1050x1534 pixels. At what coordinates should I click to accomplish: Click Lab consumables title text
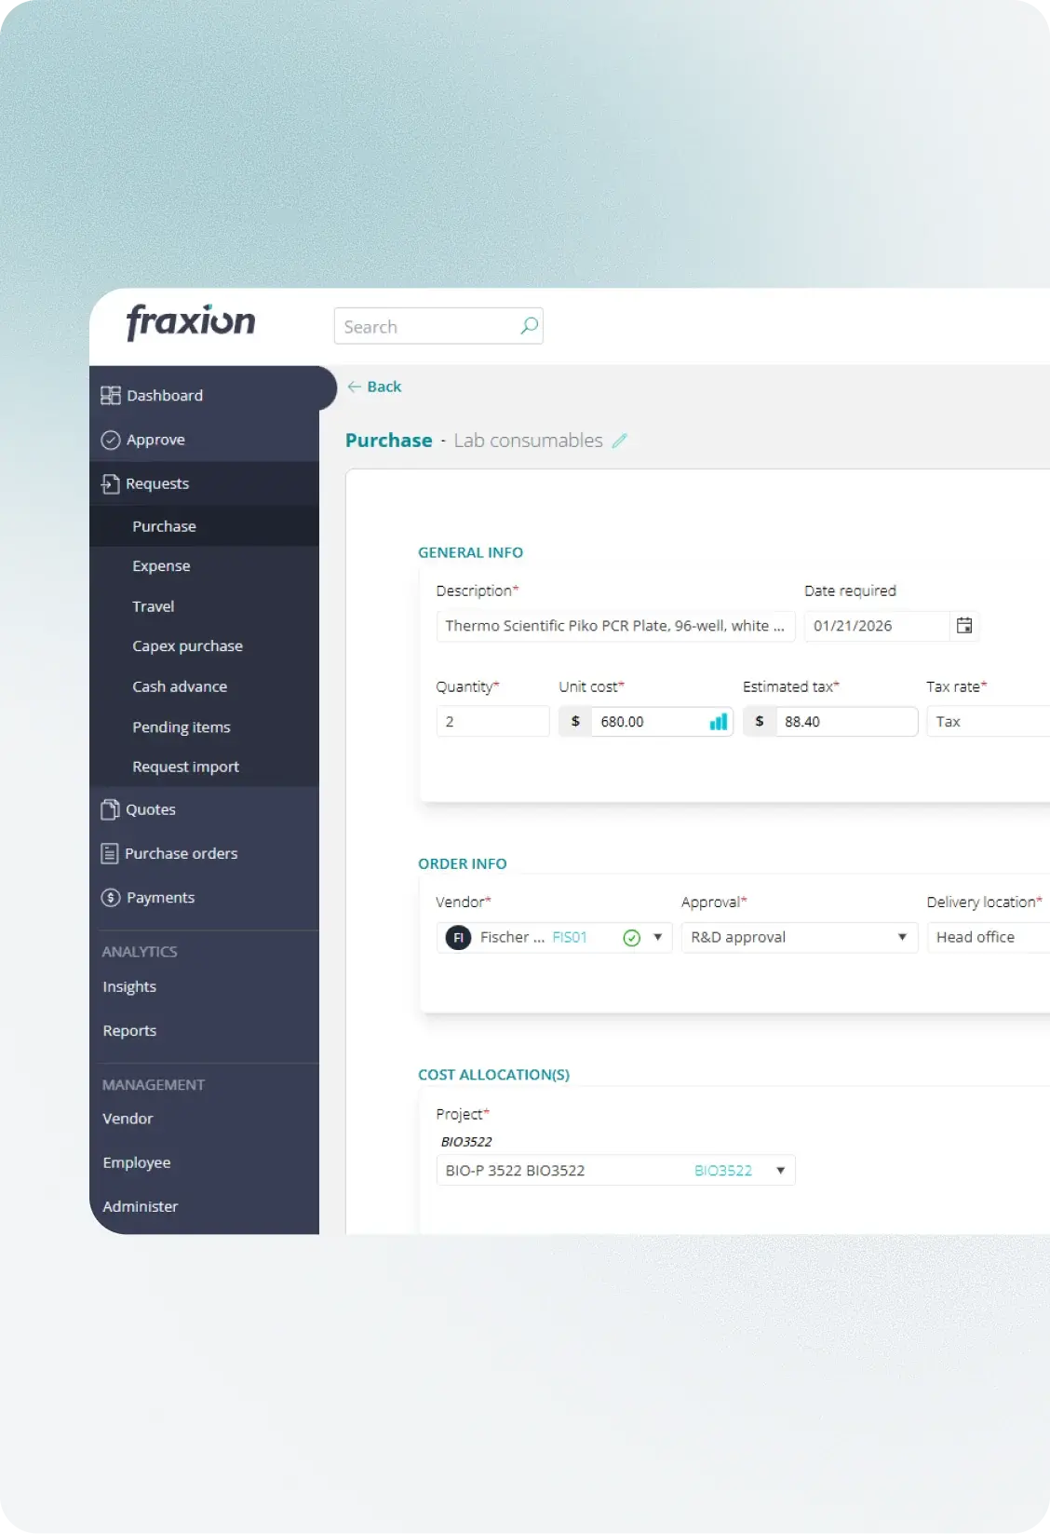tap(529, 441)
